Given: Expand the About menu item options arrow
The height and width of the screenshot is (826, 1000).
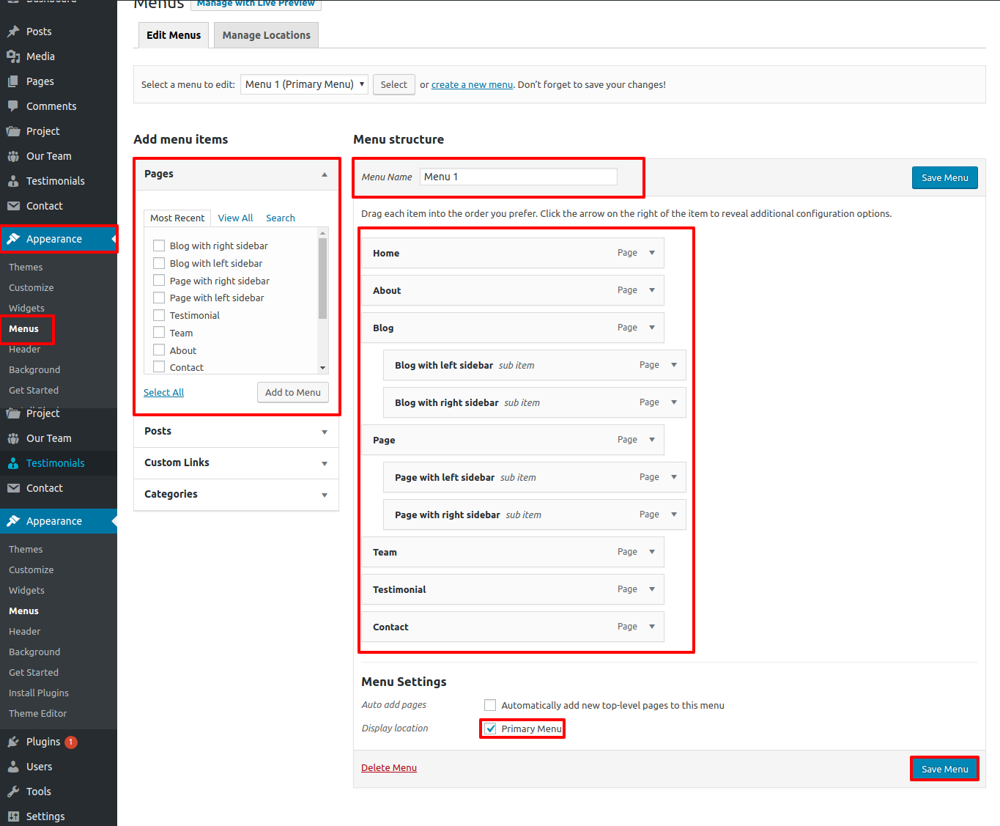Looking at the screenshot, I should [x=652, y=290].
